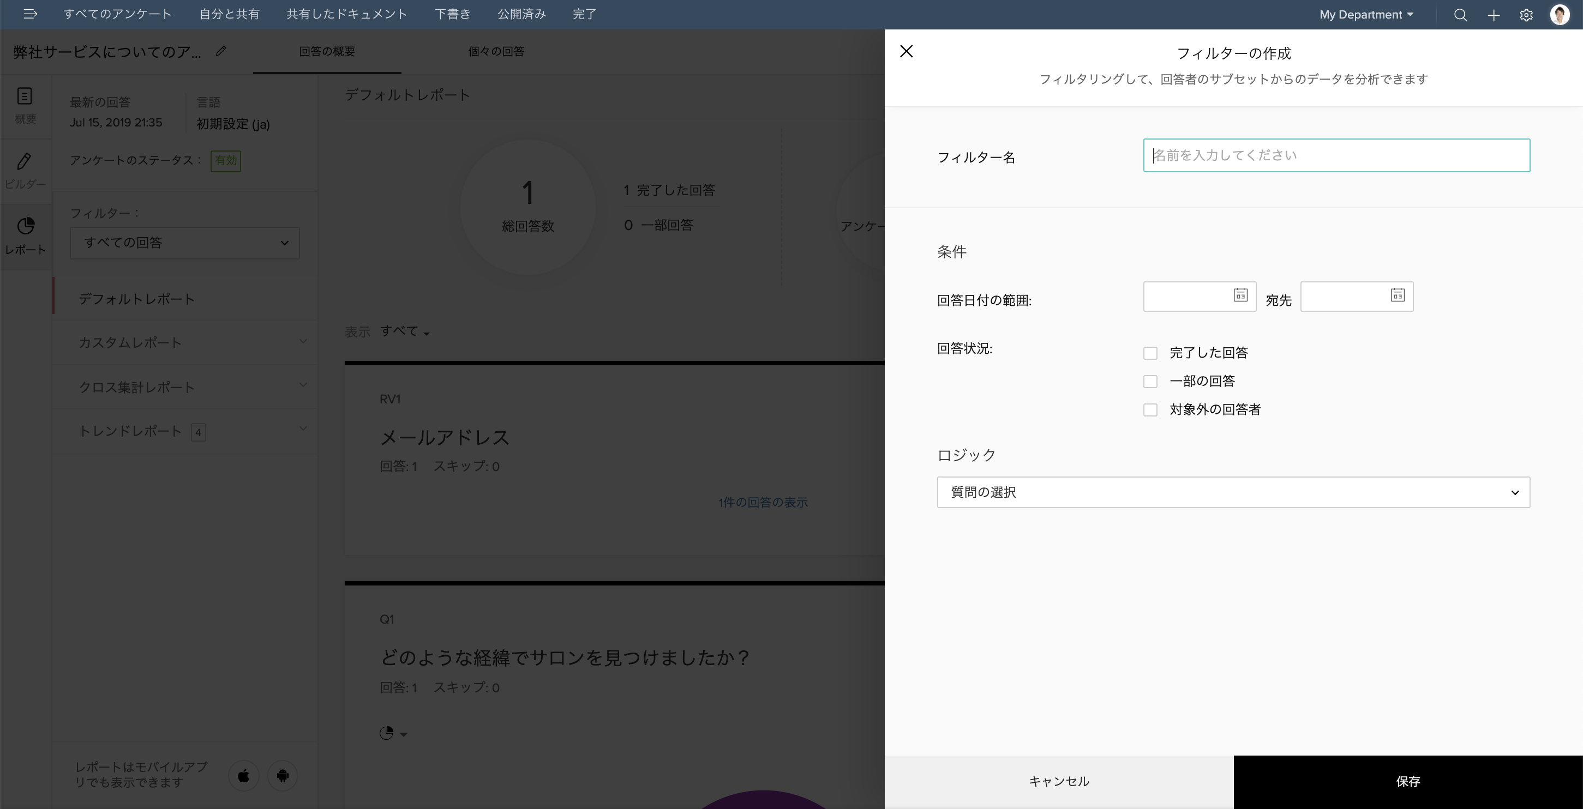Open the すべての回答 filter dropdown

(184, 243)
